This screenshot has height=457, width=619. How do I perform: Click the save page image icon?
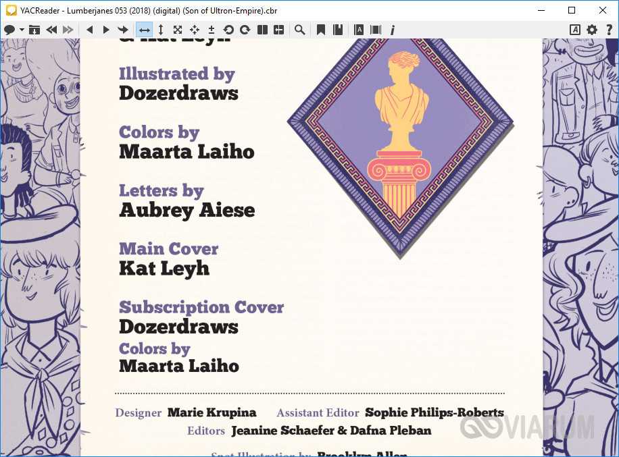[34, 30]
